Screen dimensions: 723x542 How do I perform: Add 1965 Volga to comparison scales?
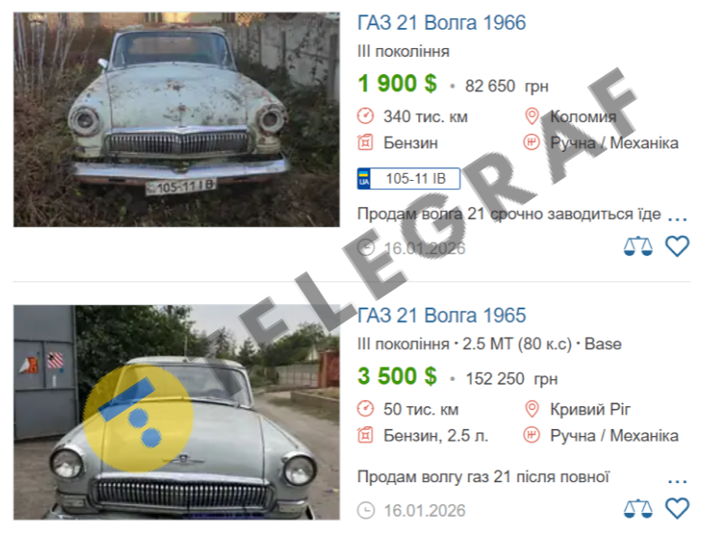pyautogui.click(x=638, y=509)
